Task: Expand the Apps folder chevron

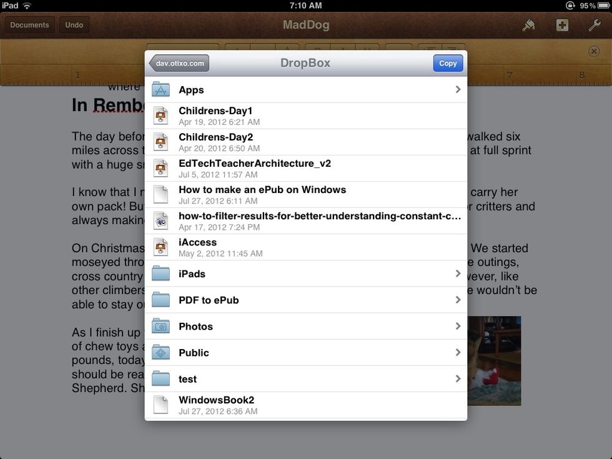Action: tap(458, 89)
